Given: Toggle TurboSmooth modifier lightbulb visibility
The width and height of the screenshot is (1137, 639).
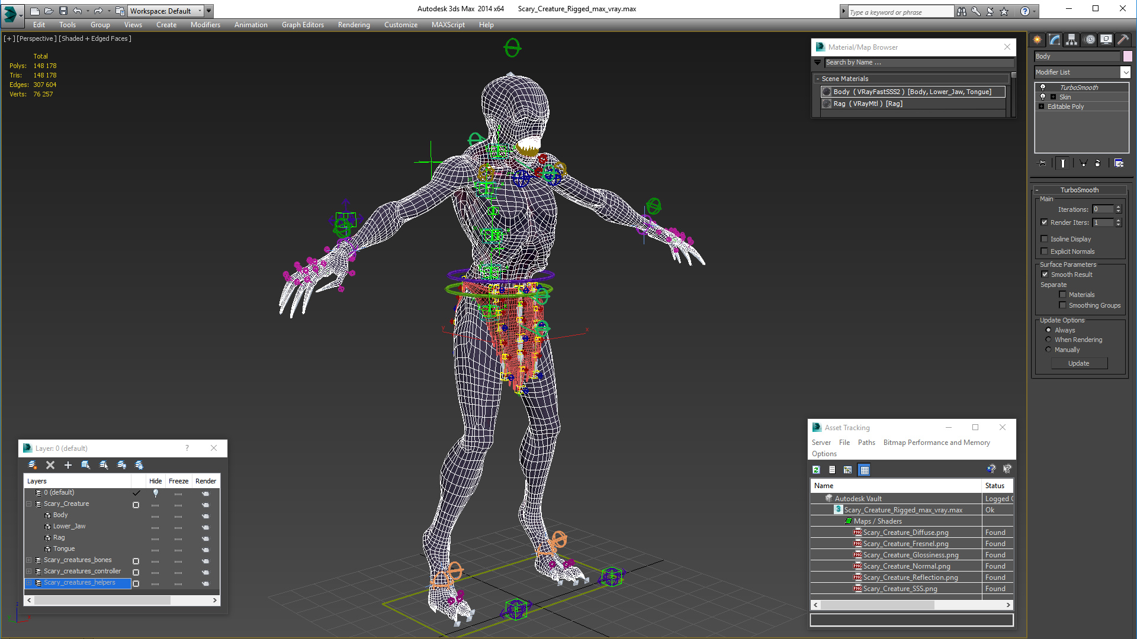Looking at the screenshot, I should point(1043,88).
